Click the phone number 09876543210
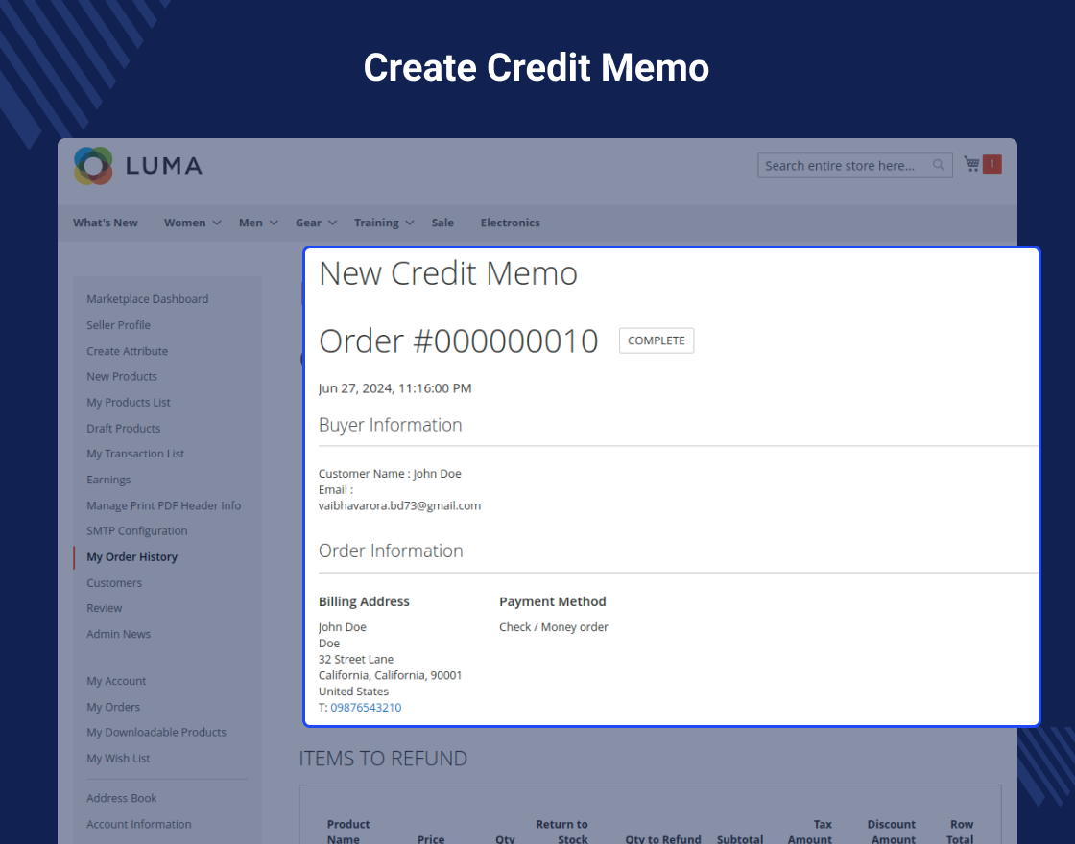Screen dimensions: 1075x844 click(x=366, y=708)
